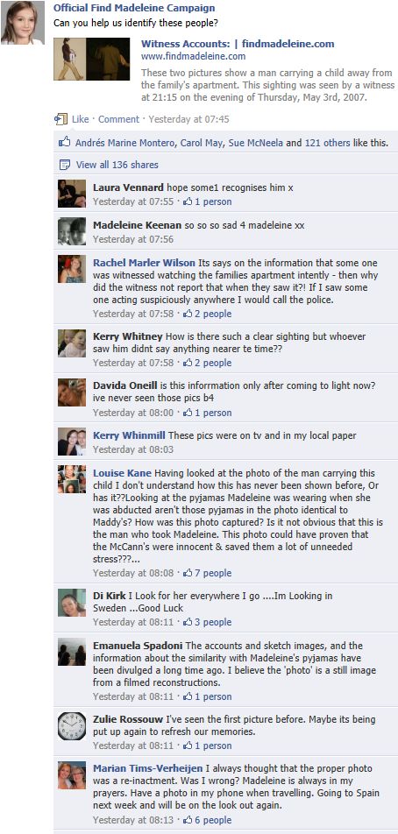Open the campaign profile picture at top
This screenshot has width=398, height=834.
pyautogui.click(x=22, y=23)
